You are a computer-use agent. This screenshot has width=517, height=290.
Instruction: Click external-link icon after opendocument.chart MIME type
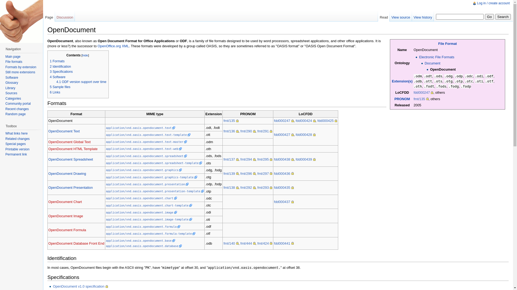[176, 198]
